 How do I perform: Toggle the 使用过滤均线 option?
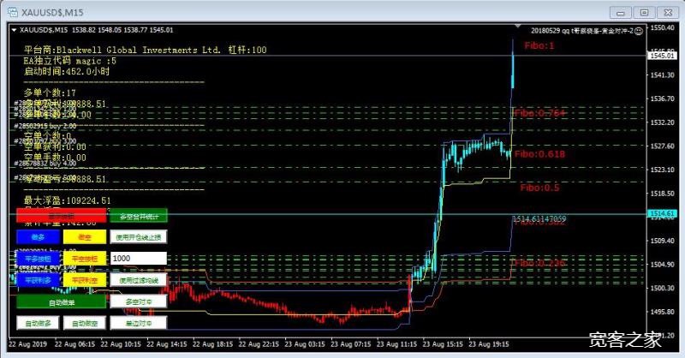[139, 280]
